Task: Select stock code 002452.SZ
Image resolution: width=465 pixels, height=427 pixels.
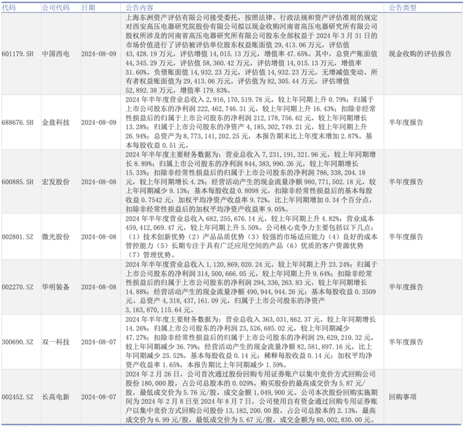Action: [x=17, y=396]
